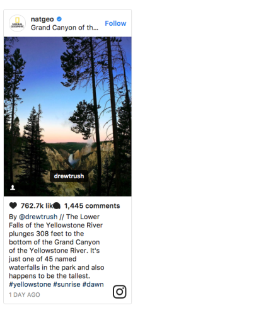
Task: Open the #dawn hashtag
Action: 93,284
